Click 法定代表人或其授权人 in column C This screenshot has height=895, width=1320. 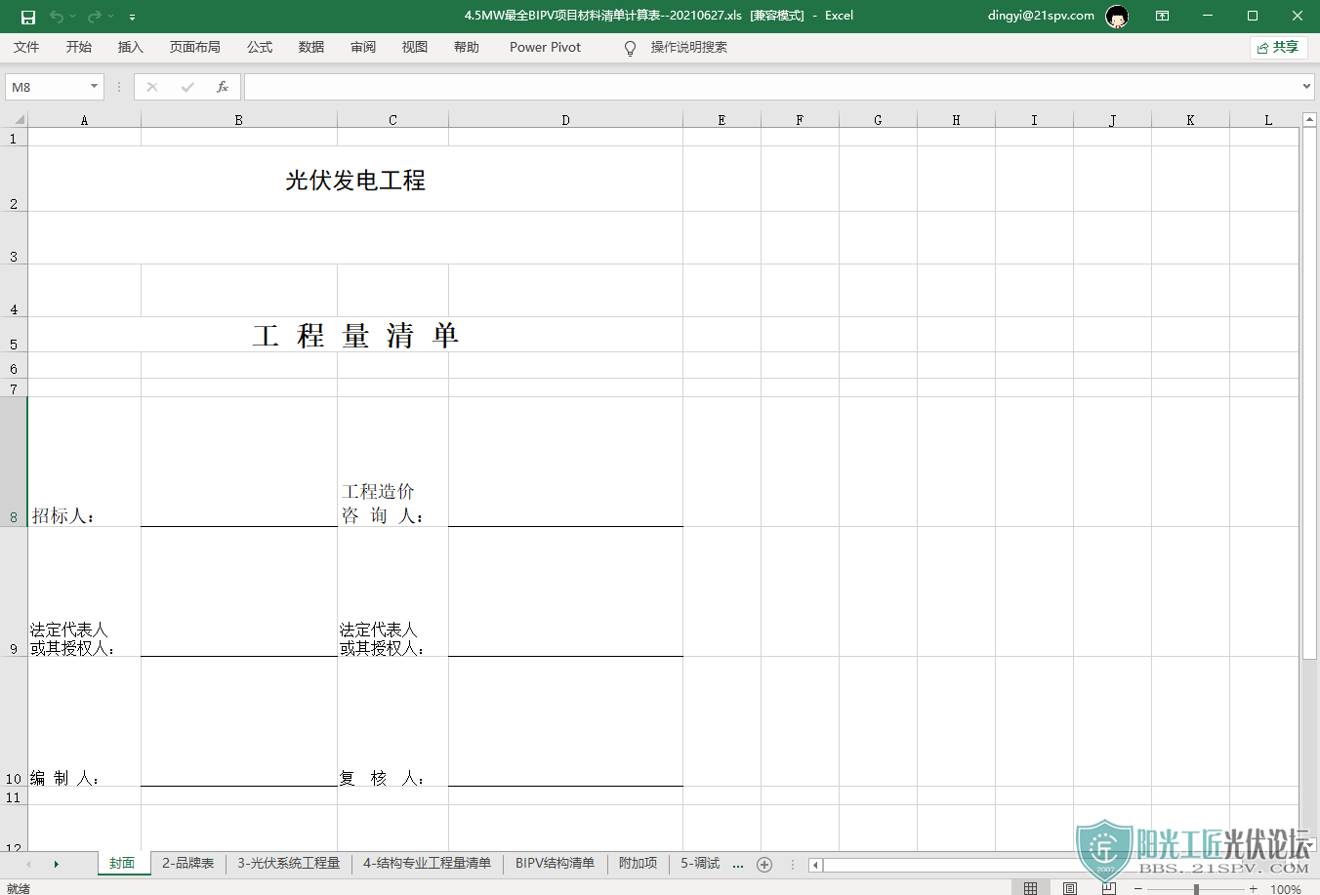(392, 591)
